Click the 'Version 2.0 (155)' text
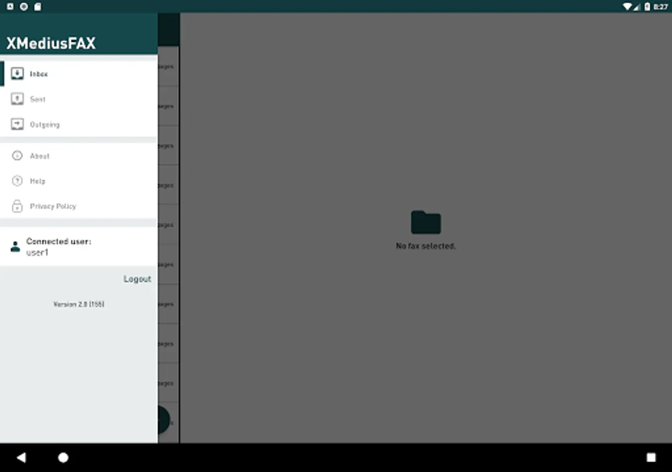 coord(79,304)
